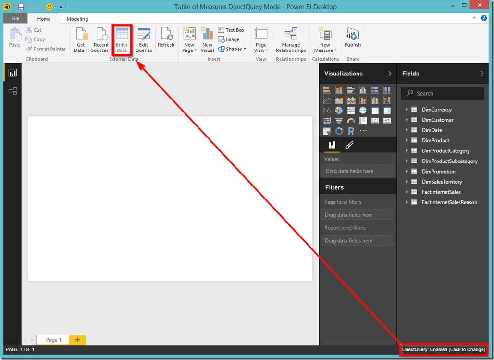Select the line and clustered column chart visual
This screenshot has height=360, width=494.
(375, 100)
